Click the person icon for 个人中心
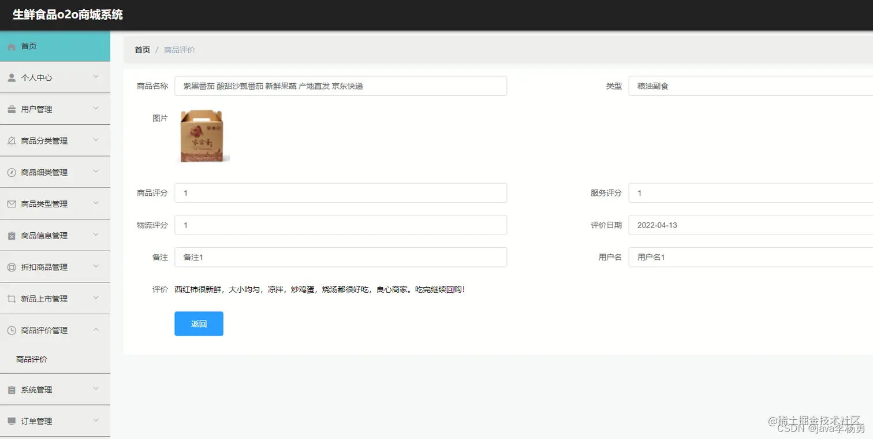This screenshot has height=439, width=873. click(12, 78)
